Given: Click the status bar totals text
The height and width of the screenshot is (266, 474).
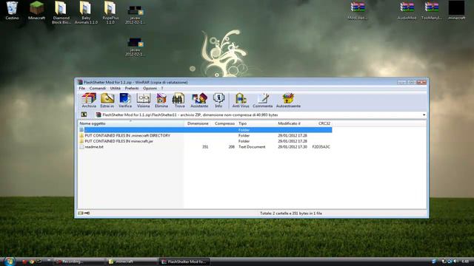Looking at the screenshot, I should 291,214.
